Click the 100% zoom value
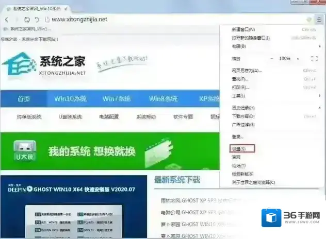Image resolution: width=326 pixels, height=239 pixels. coord(285,59)
